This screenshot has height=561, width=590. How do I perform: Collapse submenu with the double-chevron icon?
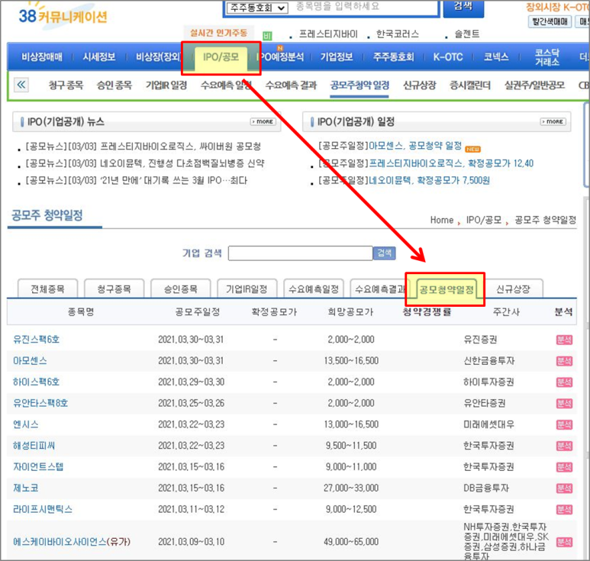(x=21, y=85)
